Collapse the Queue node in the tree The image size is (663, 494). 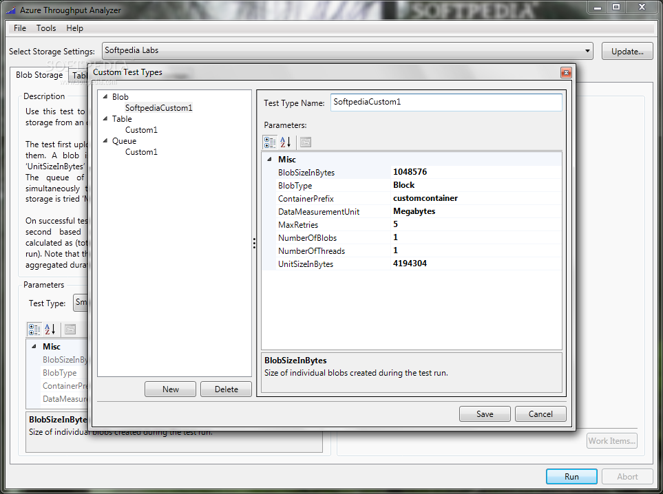105,141
